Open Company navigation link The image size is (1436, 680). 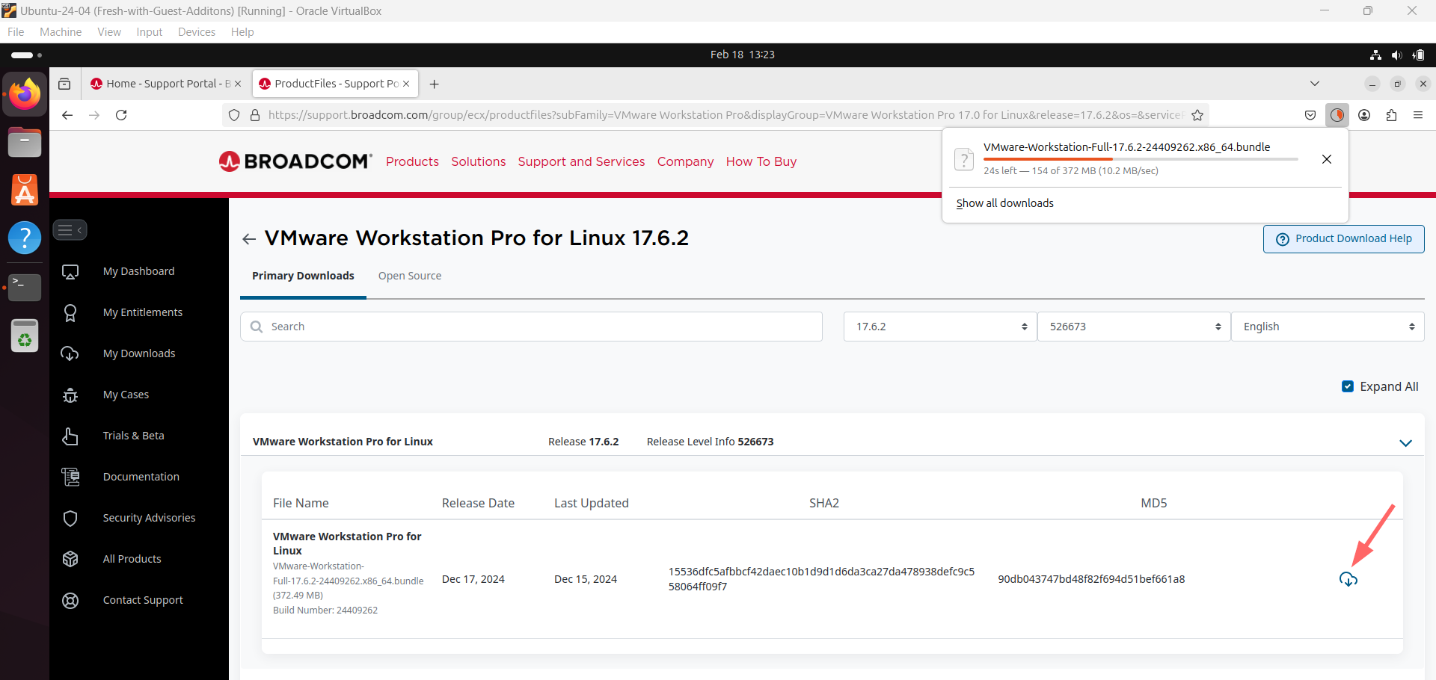click(x=685, y=161)
